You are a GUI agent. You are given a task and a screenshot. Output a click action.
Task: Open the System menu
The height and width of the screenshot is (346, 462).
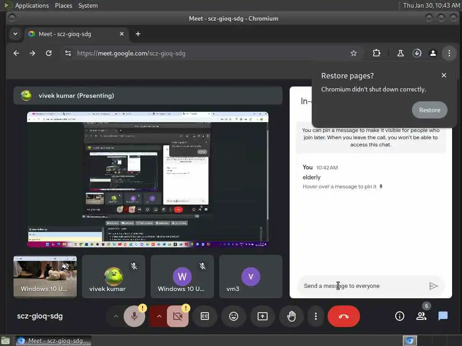[x=88, y=5]
